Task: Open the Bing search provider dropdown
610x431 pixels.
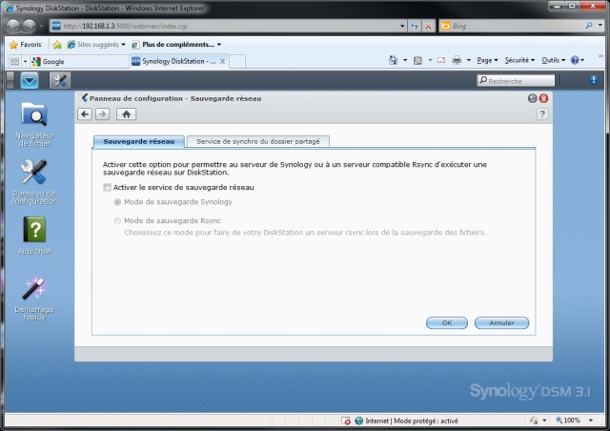Action: coord(600,26)
